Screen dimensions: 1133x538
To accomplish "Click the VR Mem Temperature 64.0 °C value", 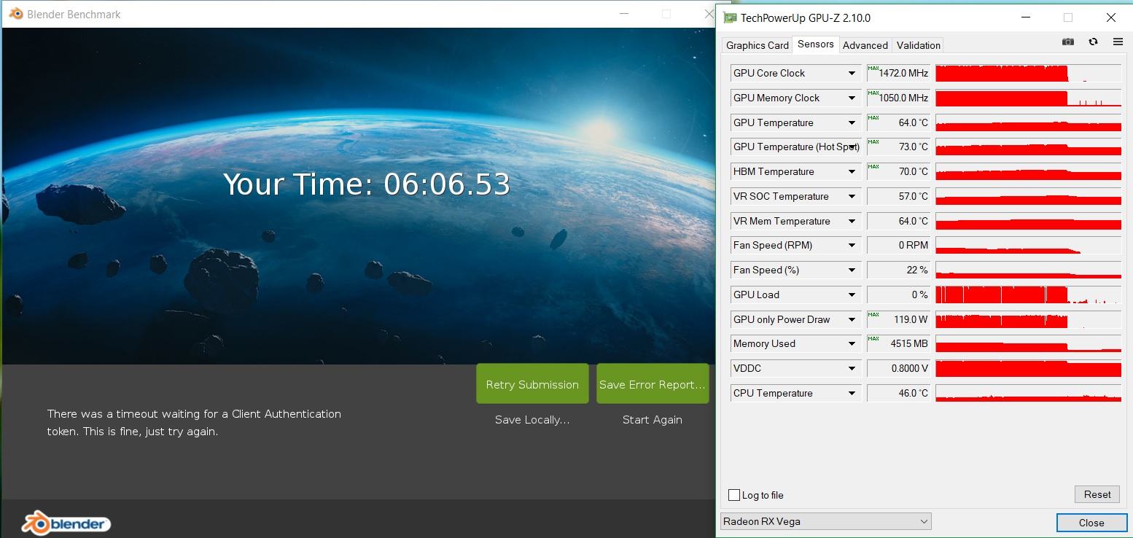I will click(898, 221).
